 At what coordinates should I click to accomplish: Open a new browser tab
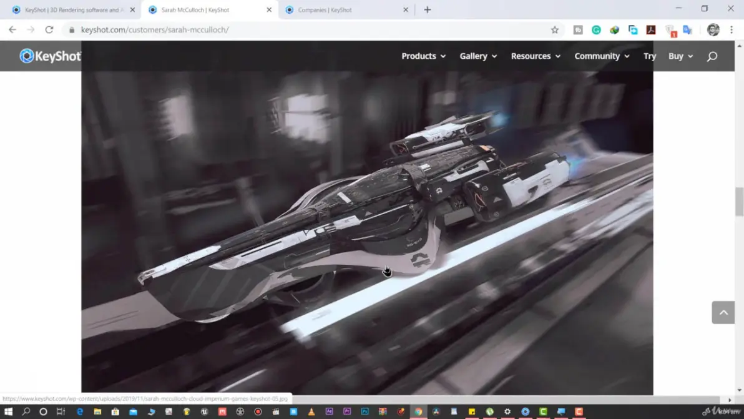click(x=428, y=9)
